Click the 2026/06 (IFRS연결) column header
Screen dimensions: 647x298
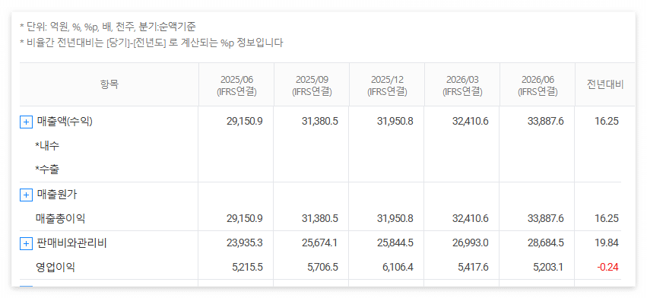point(538,85)
